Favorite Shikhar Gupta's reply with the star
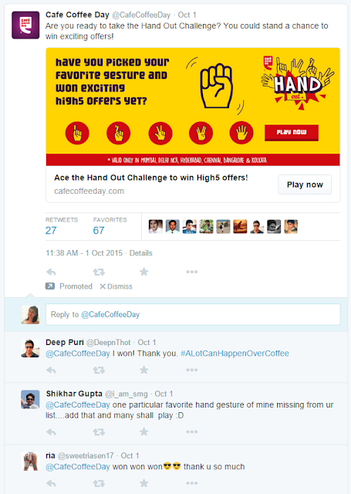This screenshot has width=351, height=494. tap(143, 431)
